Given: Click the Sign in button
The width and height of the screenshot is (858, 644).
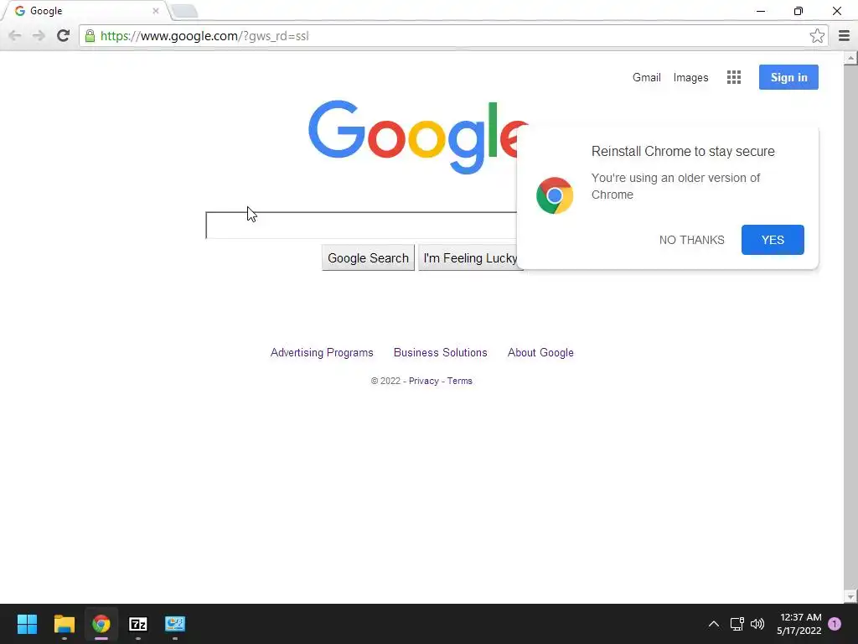Looking at the screenshot, I should (788, 77).
